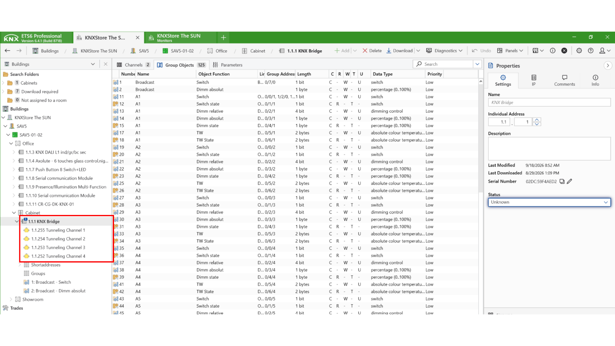The width and height of the screenshot is (615, 346).
Task: Go back with the left arrow
Action: click(7, 51)
